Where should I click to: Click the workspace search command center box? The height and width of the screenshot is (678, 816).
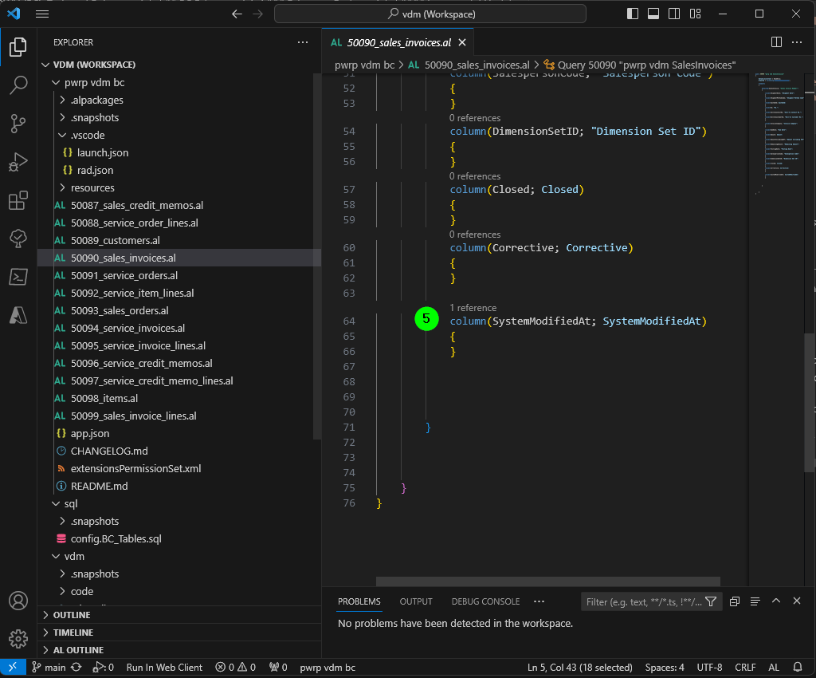pyautogui.click(x=430, y=14)
